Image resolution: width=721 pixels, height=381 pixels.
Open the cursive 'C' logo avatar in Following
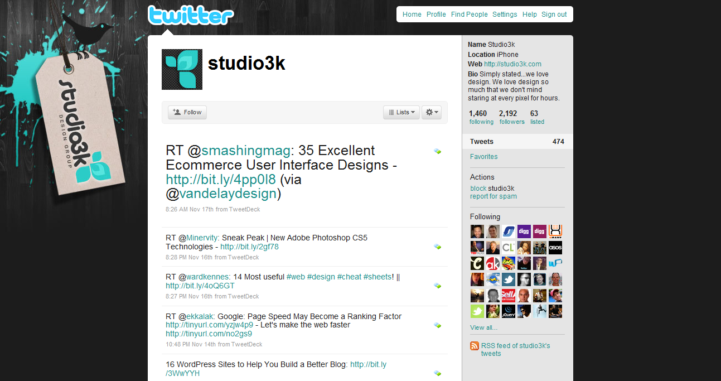click(x=477, y=263)
